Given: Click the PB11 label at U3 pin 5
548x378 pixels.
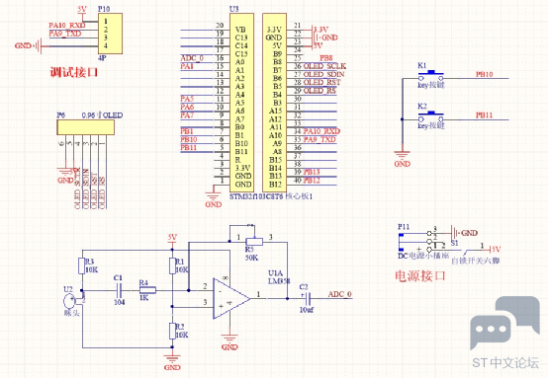Looking at the screenshot, I should pyautogui.click(x=189, y=148).
